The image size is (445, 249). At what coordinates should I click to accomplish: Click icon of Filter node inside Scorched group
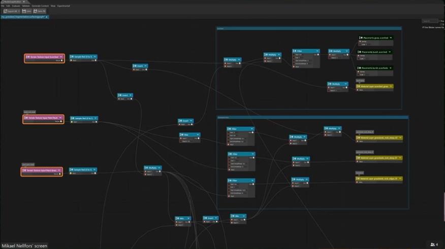295,51
